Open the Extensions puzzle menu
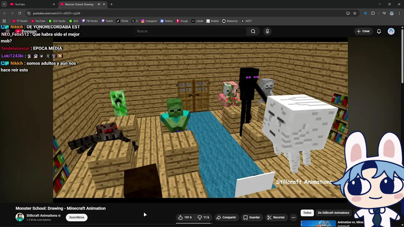Screen dimensions: 404x227 373,13
